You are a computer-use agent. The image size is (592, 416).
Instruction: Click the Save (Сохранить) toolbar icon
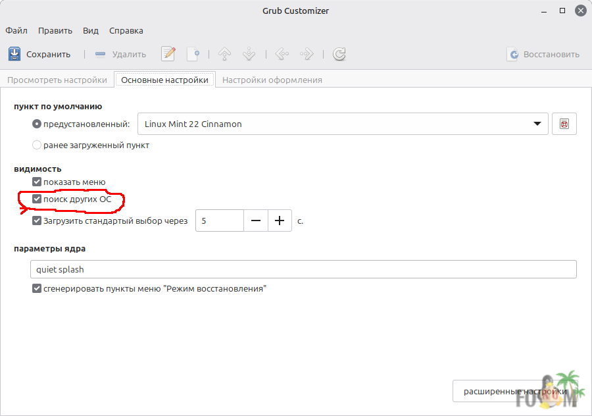point(15,54)
